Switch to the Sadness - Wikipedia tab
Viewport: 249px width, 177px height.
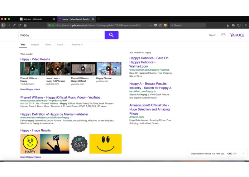coord(37,19)
